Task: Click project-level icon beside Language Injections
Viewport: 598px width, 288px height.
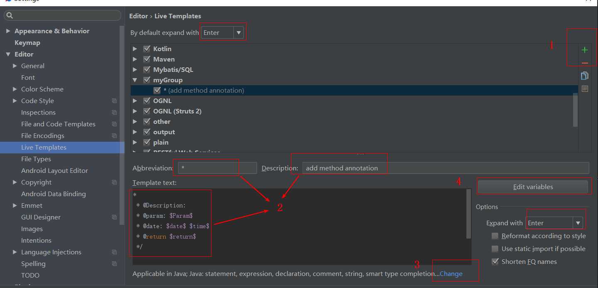Action: point(114,252)
